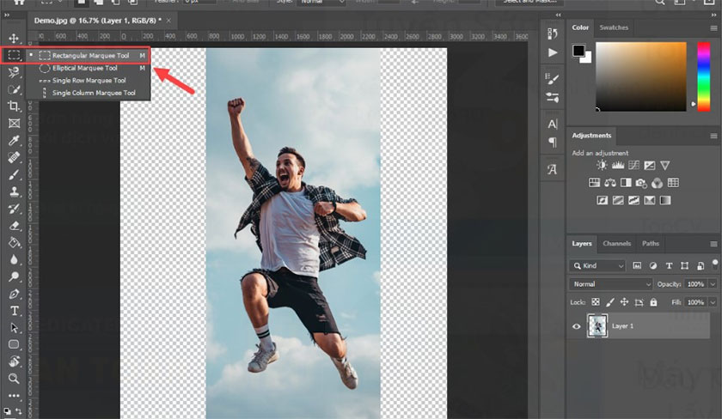Image resolution: width=722 pixels, height=419 pixels.
Task: Open the History panel icon
Action: (x=552, y=33)
